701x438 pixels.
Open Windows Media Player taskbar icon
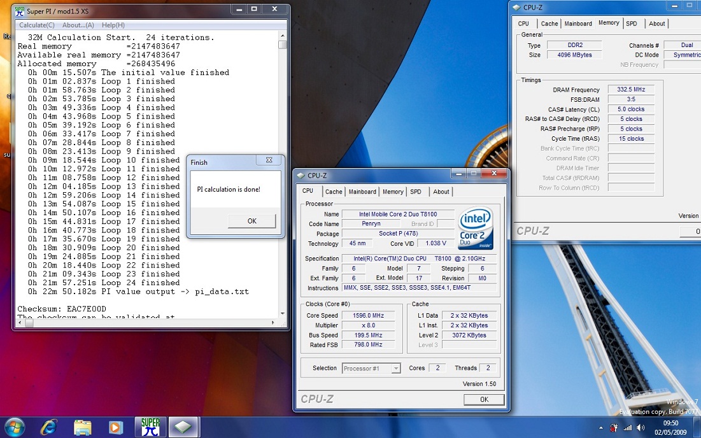116,427
